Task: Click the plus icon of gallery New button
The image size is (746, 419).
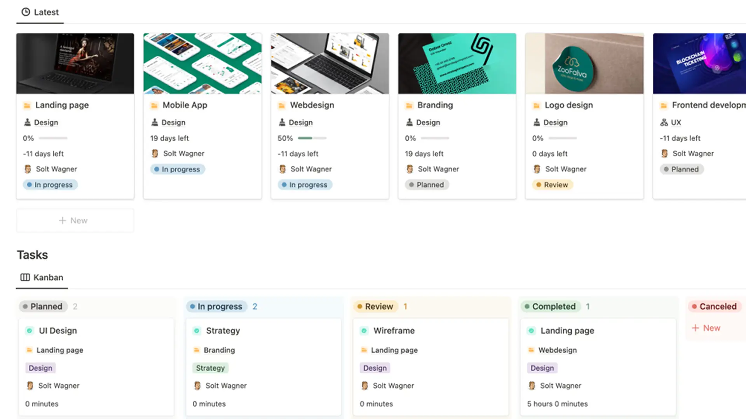Action: [x=63, y=220]
